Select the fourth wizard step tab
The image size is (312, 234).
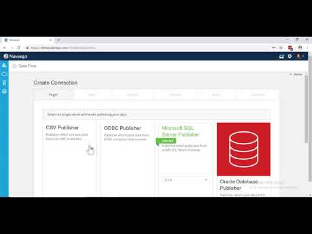175,95
